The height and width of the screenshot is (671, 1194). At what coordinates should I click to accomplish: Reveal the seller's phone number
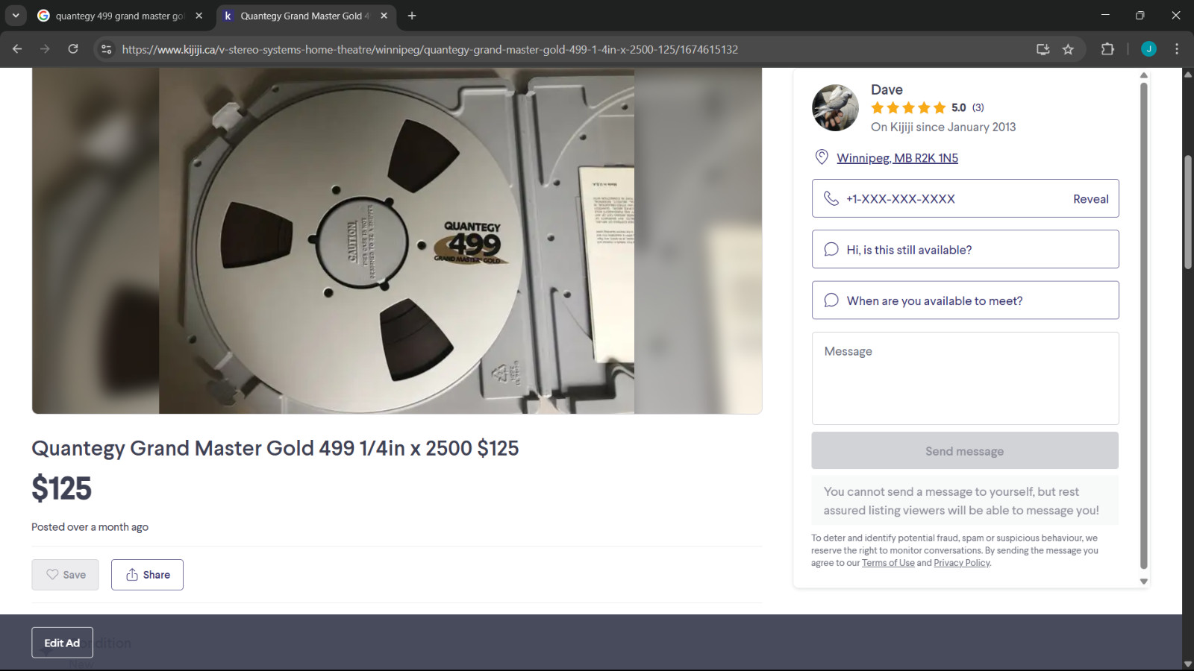1090,199
